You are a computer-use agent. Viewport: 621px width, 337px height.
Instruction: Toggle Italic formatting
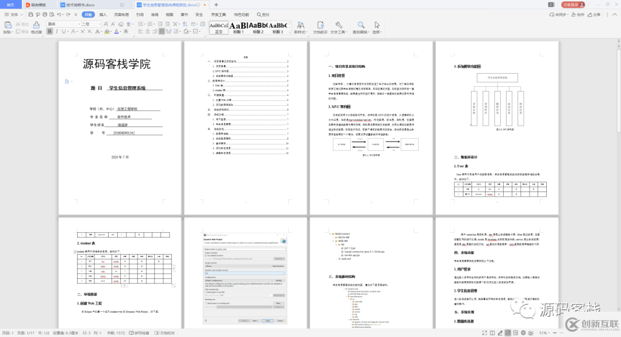tap(56, 31)
